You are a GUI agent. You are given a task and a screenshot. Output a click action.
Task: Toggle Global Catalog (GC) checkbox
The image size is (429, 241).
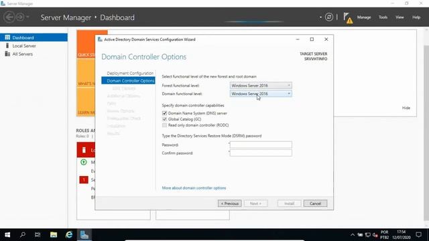coord(164,119)
